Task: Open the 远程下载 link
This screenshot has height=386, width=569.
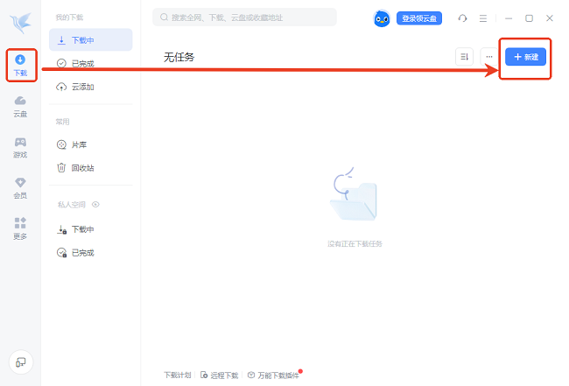Action: coord(220,375)
